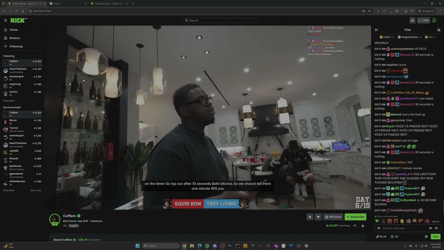Image resolution: width=444 pixels, height=250 pixels.
Task: Switch to the SquidRon Stream tab
Action: coord(109,3)
